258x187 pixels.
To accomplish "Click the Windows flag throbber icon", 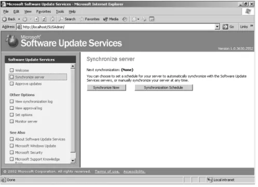I will click(x=248, y=11).
